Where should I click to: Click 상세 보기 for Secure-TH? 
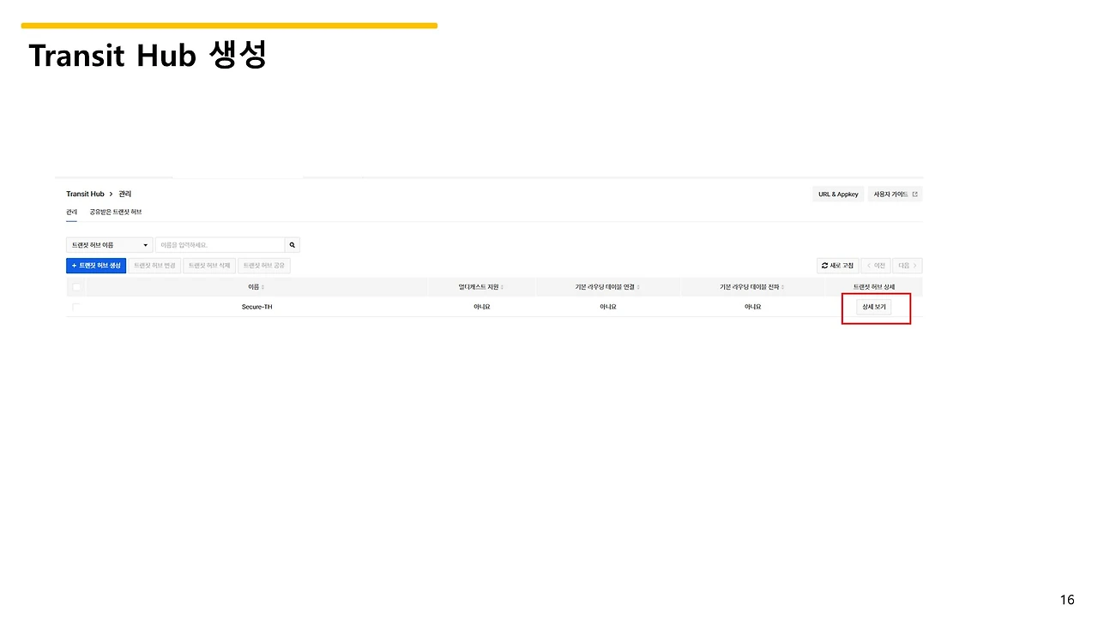874,307
